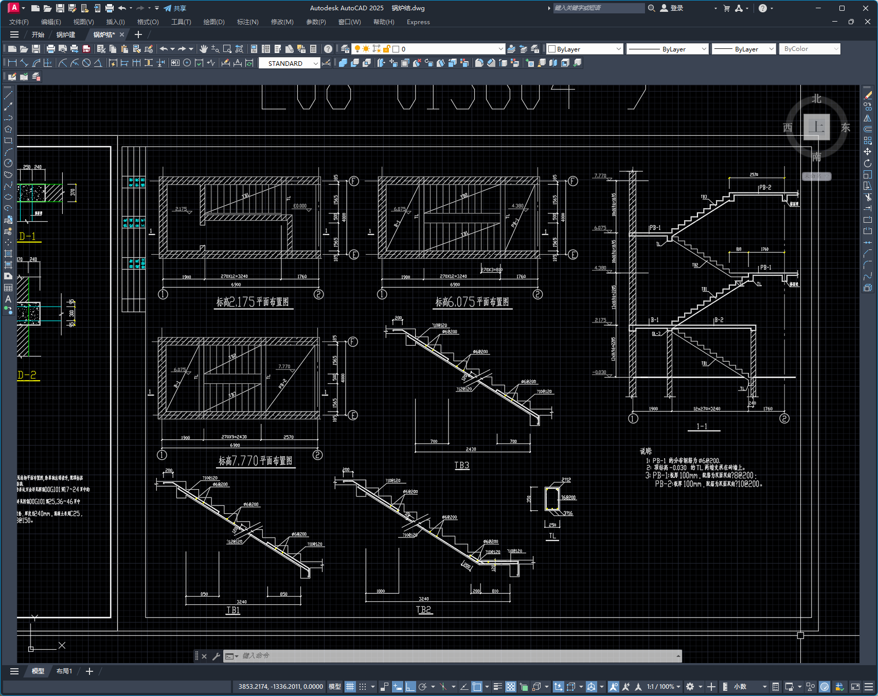Toggle the drawing grid display in status bar

pyautogui.click(x=350, y=687)
